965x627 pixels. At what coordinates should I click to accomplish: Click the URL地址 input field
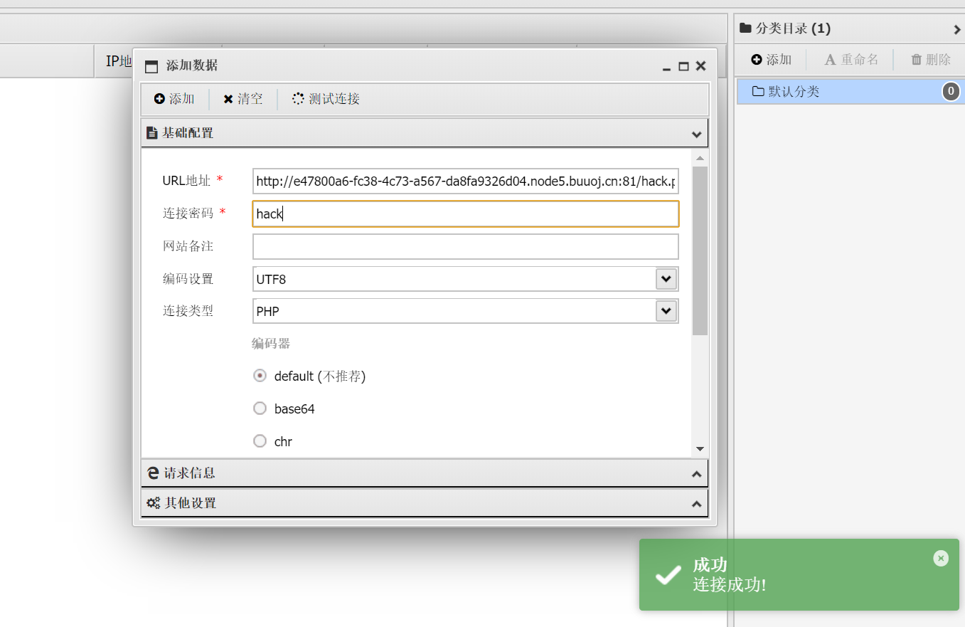(466, 181)
